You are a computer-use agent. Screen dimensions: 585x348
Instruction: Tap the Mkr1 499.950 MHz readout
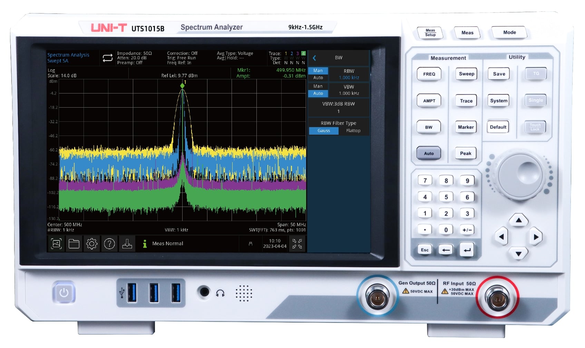[x=271, y=70]
